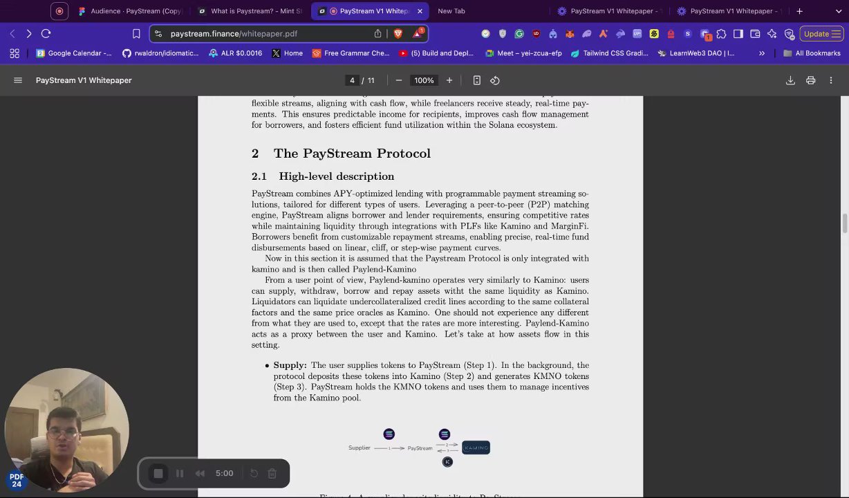Print the PDF document

click(810, 80)
